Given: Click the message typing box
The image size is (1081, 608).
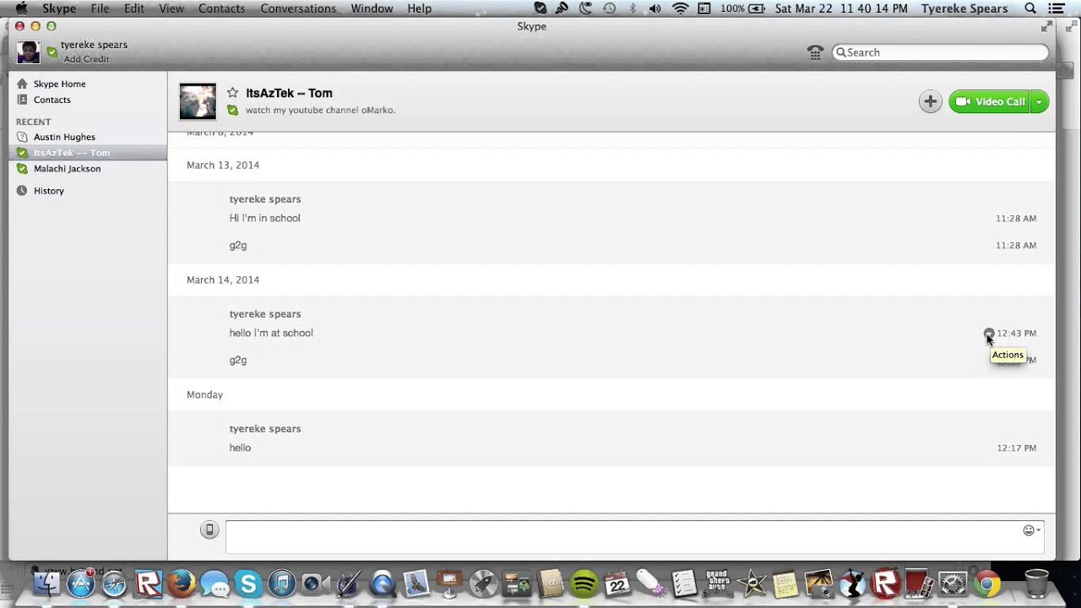Looking at the screenshot, I should [x=634, y=537].
